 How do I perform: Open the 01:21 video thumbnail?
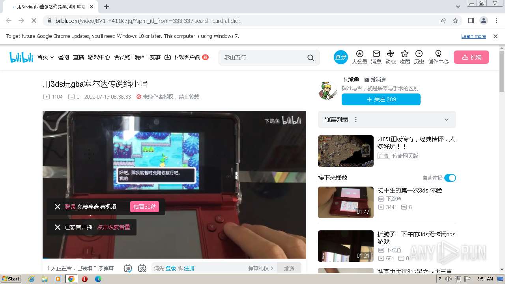(x=346, y=246)
